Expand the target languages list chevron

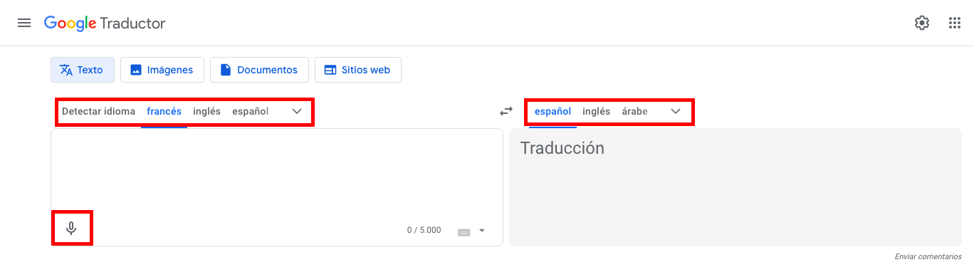pos(676,111)
